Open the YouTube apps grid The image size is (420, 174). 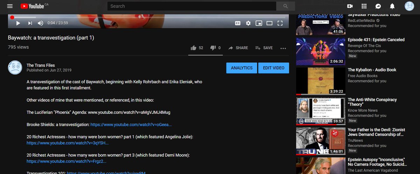[364, 6]
